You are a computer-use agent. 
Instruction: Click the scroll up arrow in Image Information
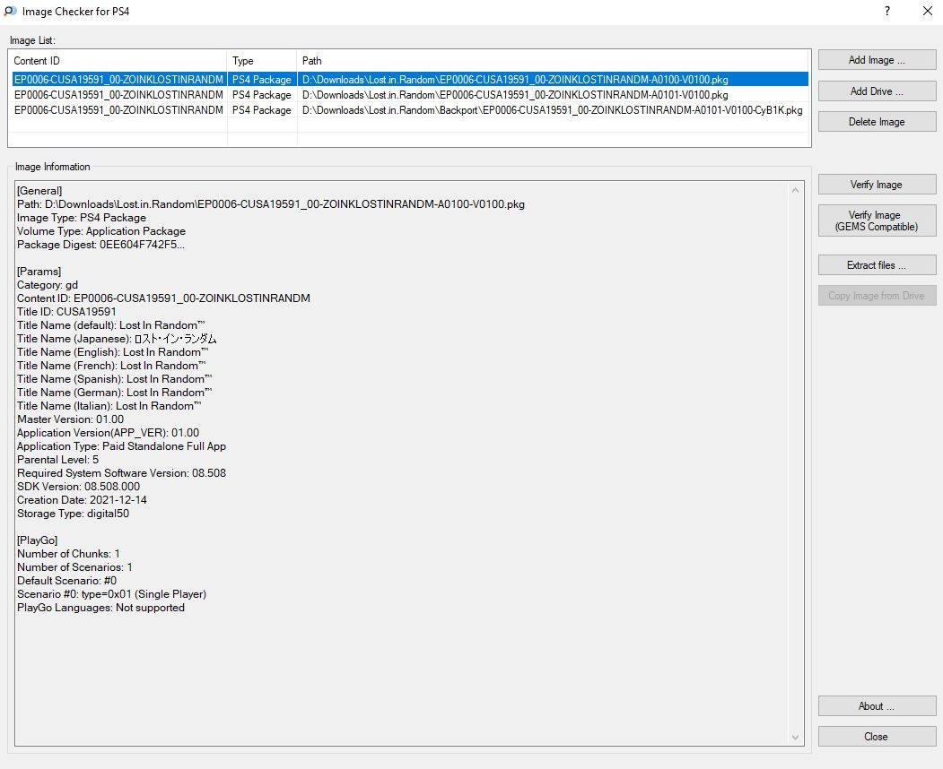click(795, 190)
